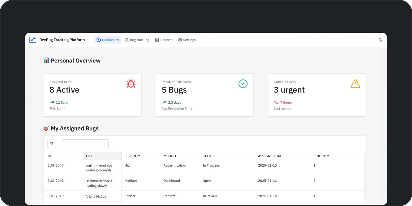Viewport: 412px width, 206px height.
Task: Sort by the TITLE column header
Action: (90, 156)
